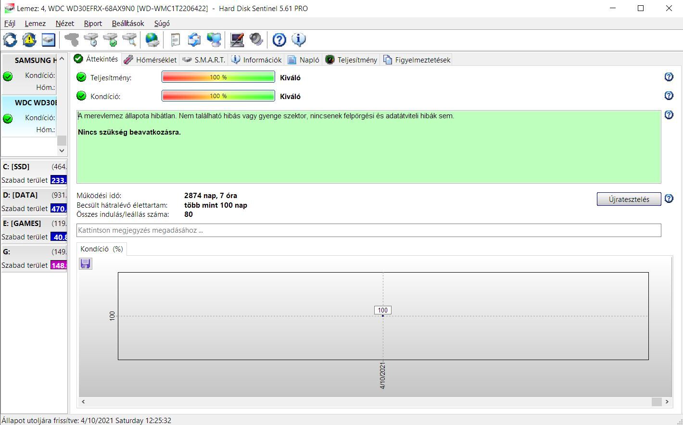The height and width of the screenshot is (425, 683).
Task: Select the WDC WD30 disk entry
Action: 29,116
